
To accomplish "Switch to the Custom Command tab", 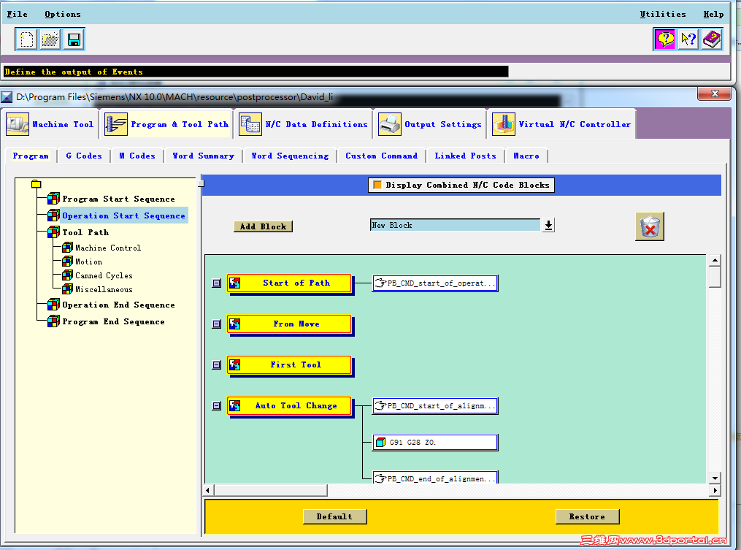I will pos(381,156).
